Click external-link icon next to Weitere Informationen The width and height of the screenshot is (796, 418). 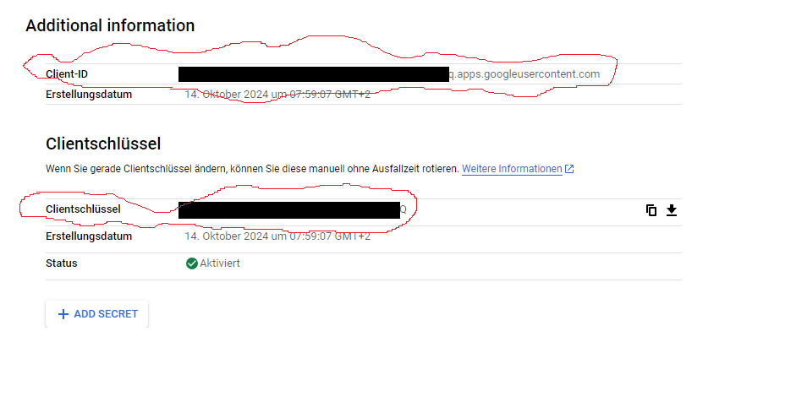tap(569, 169)
